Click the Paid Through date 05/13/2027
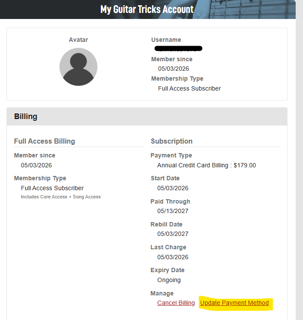This screenshot has height=320, width=303. 173,211
